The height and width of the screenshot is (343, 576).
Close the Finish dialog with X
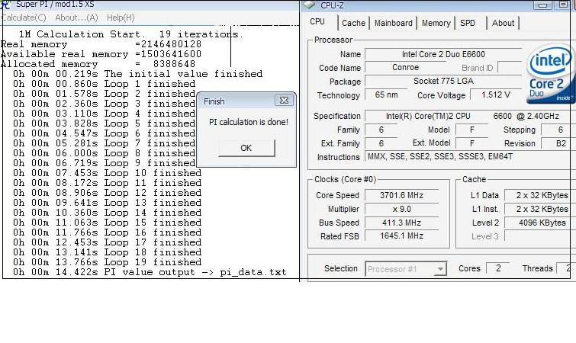point(284,101)
